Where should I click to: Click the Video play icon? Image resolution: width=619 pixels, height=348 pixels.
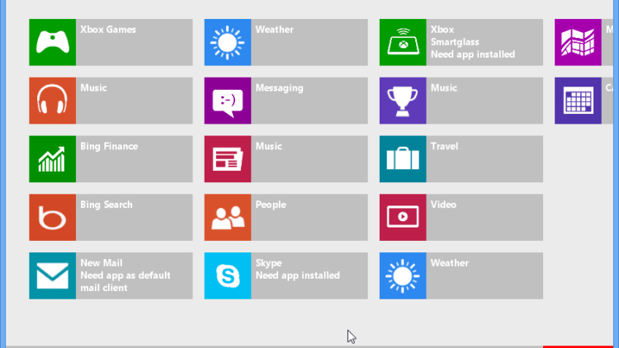pos(403,218)
